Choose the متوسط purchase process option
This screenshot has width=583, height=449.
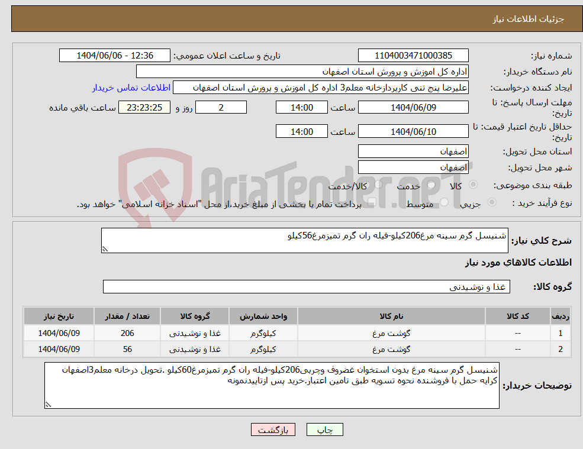tap(443, 203)
